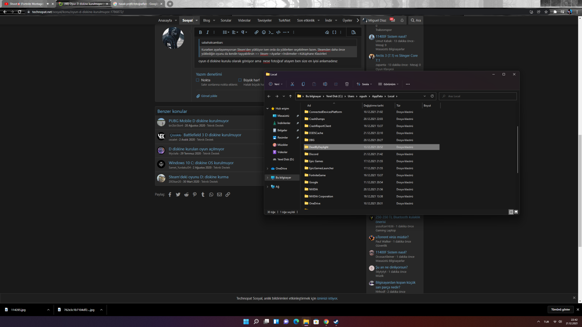This screenshot has height=327, width=582.
Task: Click the trash delete icon in Explorer
Action: click(347, 84)
